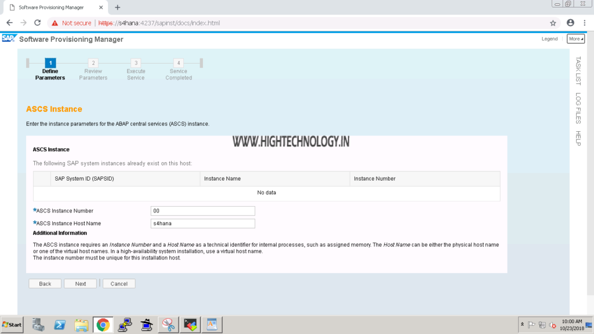Select step 1 Define Parameters
The image size is (594, 334).
click(x=50, y=69)
